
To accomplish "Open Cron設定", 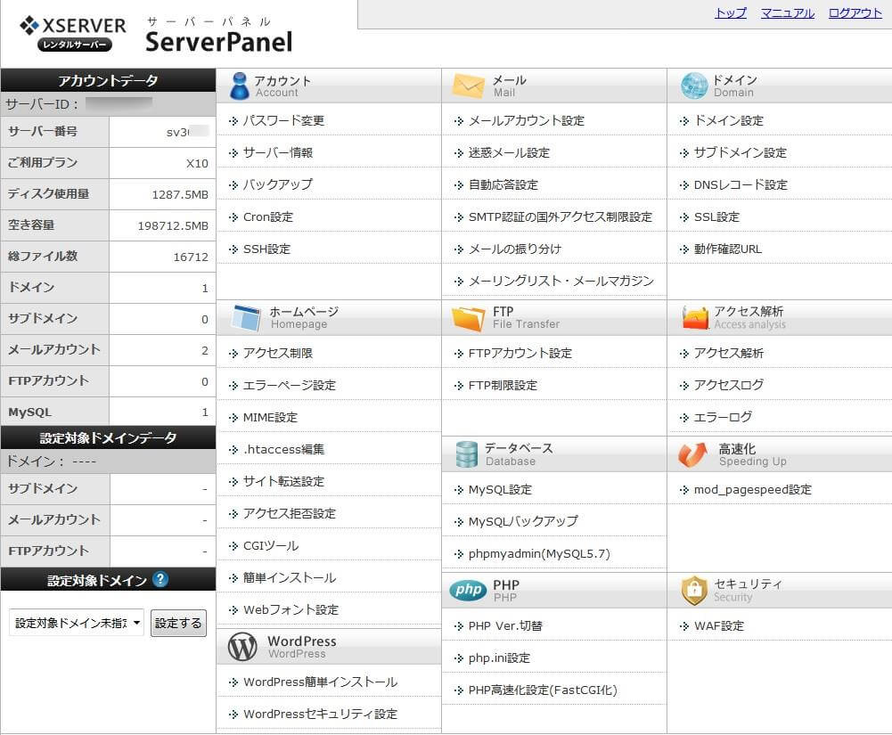I will pos(268,216).
